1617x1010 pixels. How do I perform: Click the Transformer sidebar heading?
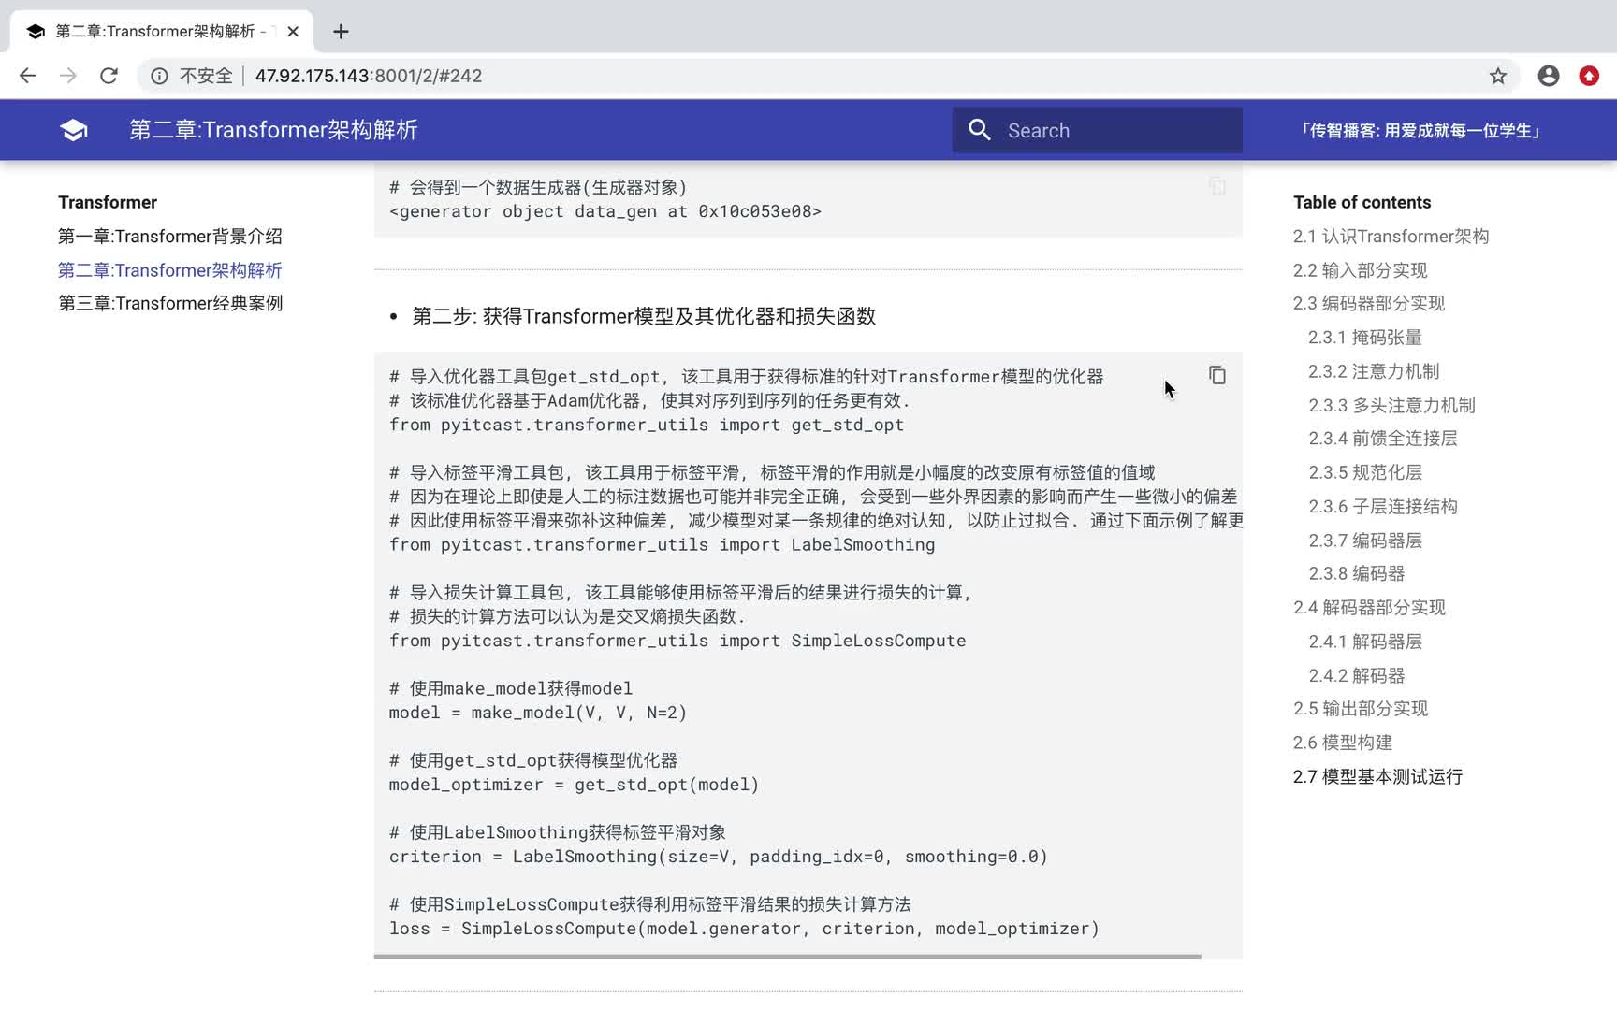coord(108,202)
